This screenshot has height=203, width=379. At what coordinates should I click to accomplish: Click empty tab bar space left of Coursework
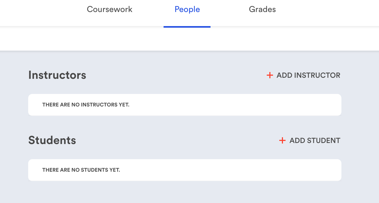coord(39,10)
